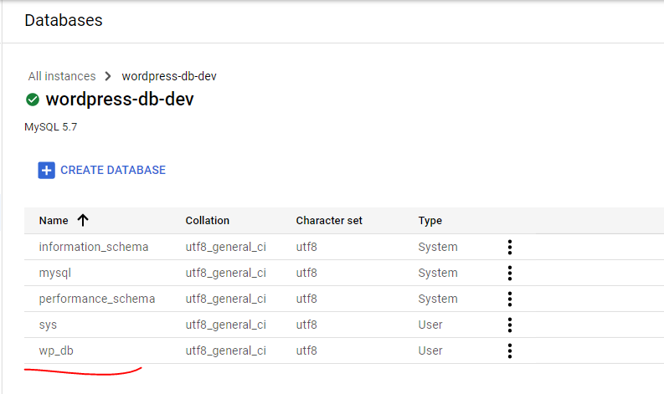Image resolution: width=664 pixels, height=394 pixels.
Task: Sort the table by Name column header
Action: click(54, 221)
